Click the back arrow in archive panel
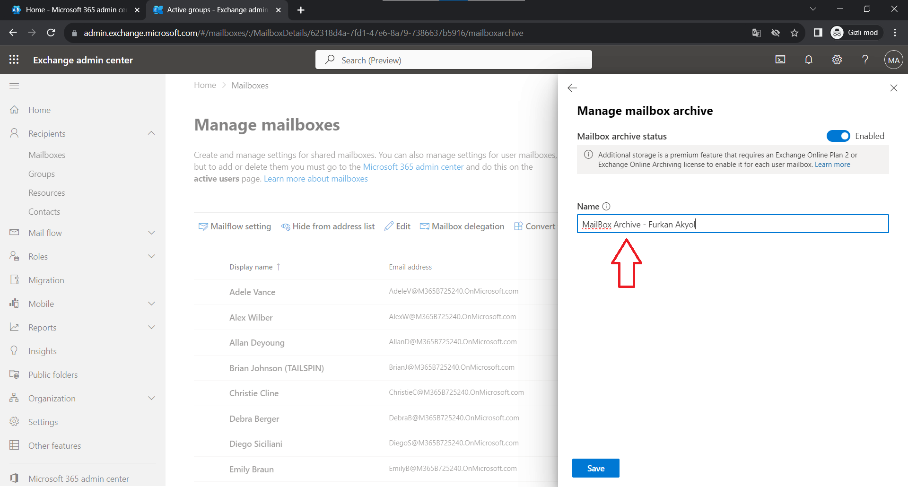This screenshot has height=487, width=908. point(572,88)
